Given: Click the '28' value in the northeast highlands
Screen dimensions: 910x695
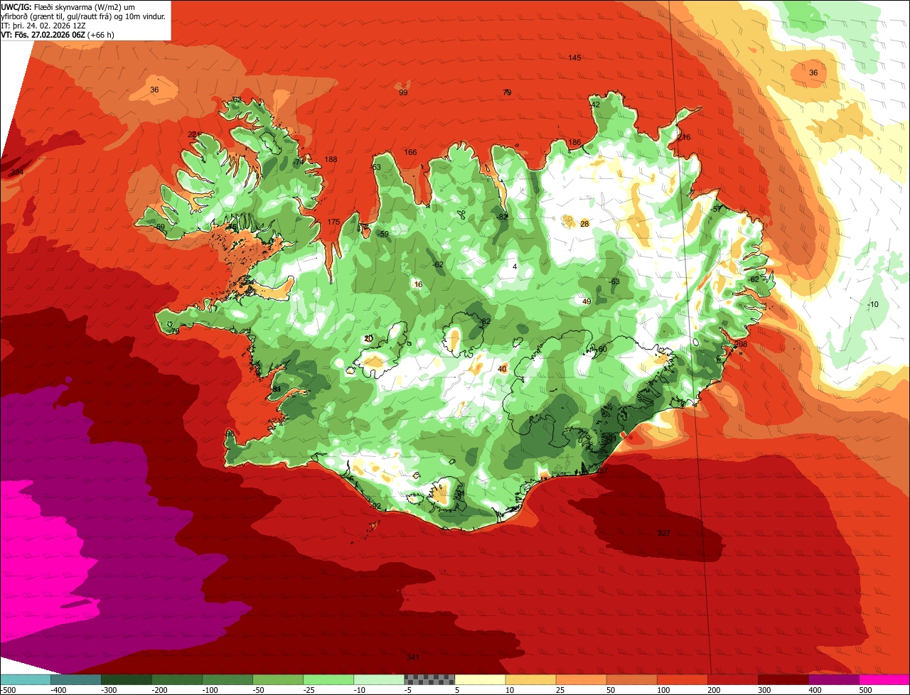Looking at the screenshot, I should [x=584, y=225].
